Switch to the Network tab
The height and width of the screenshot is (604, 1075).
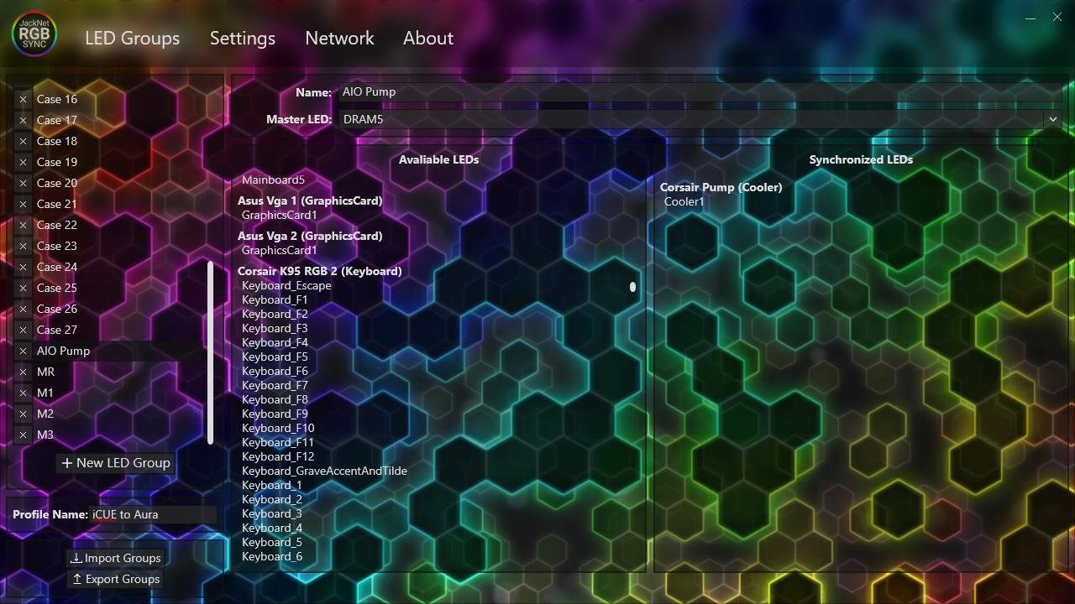pos(339,38)
